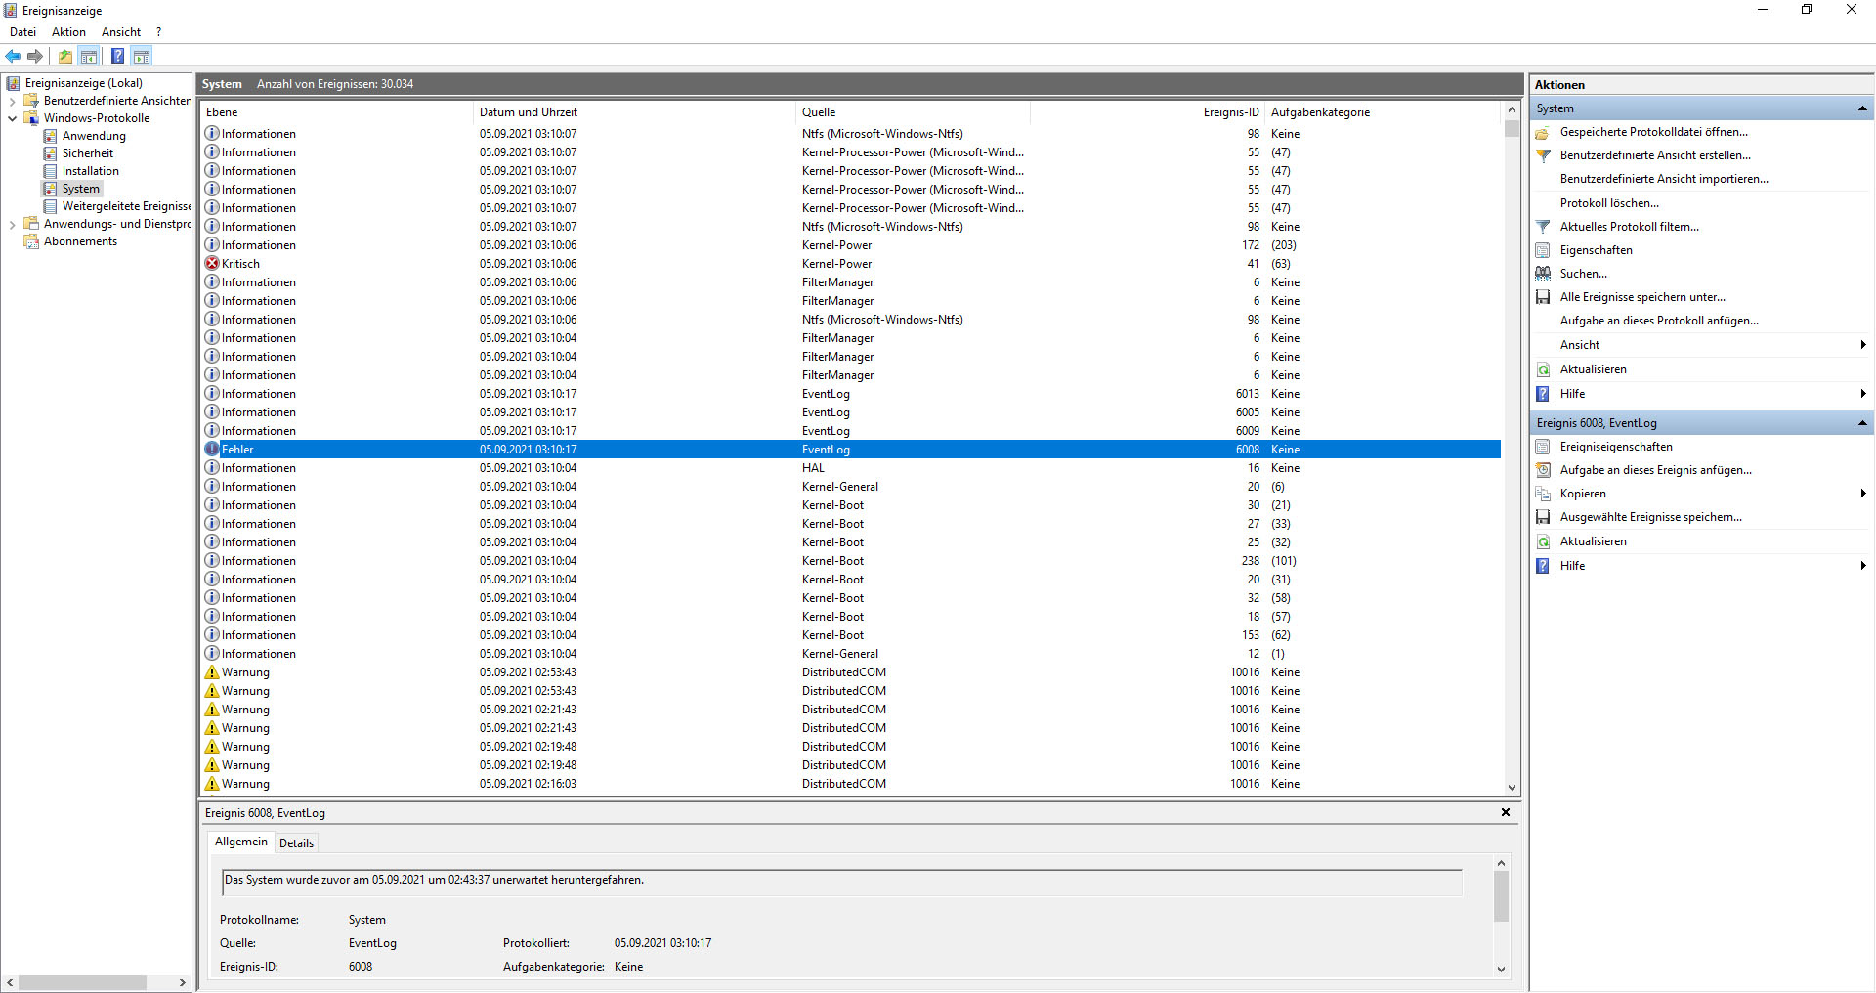1876x993 pixels.
Task: Click the Ereignisanzeige icon in the title bar
Action: click(11, 11)
